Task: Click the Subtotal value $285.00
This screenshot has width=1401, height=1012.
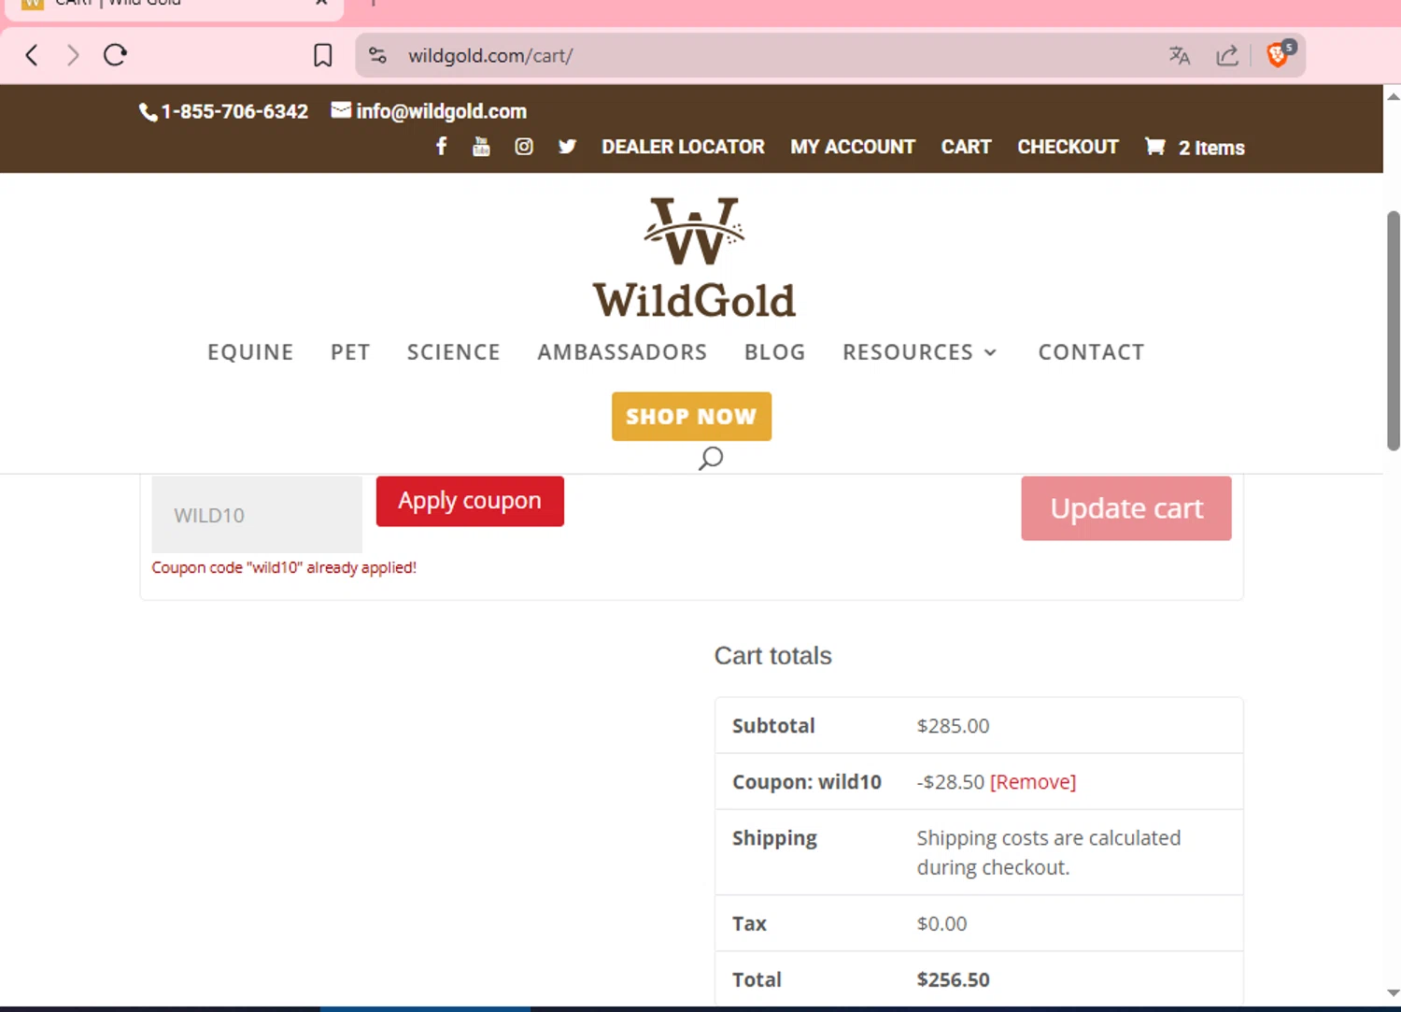Action: coord(953,726)
